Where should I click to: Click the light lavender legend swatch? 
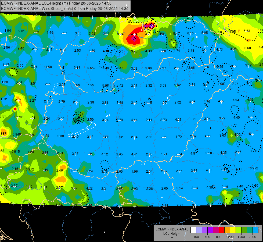point(199,230)
